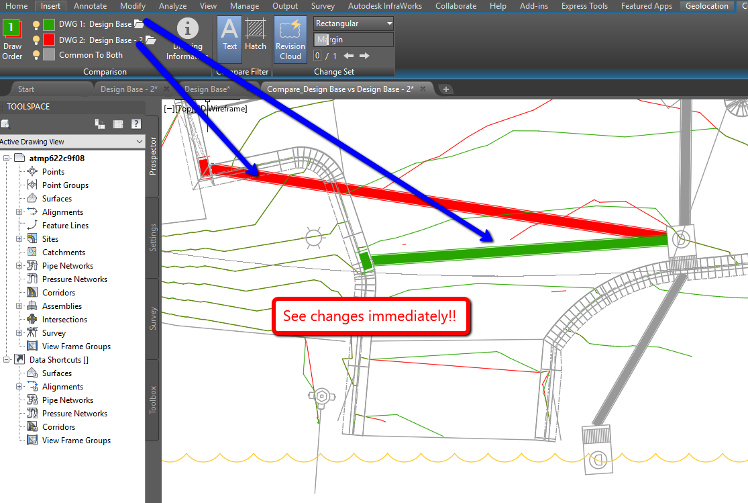Open the Comparison panel title
Image resolution: width=748 pixels, height=503 pixels.
click(x=105, y=72)
